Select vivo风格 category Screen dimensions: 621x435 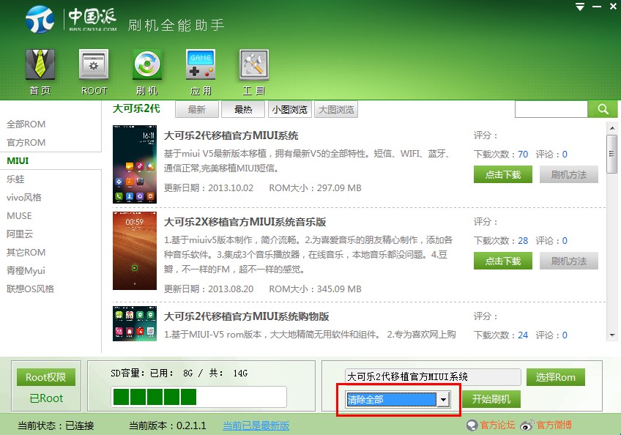(23, 197)
